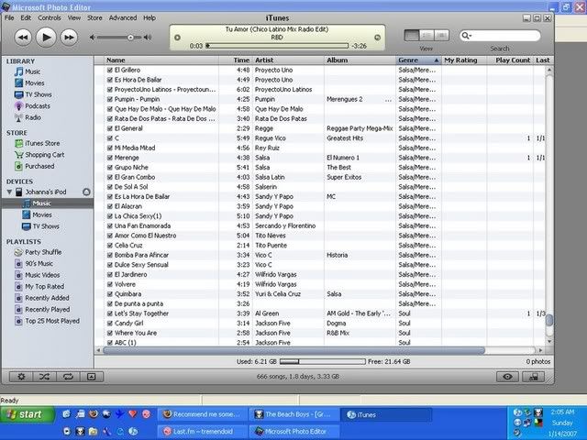Go back to the previous track
The height and width of the screenshot is (440, 587).
23,38
